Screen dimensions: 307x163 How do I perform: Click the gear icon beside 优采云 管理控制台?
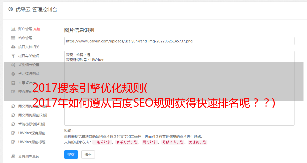pyautogui.click(x=11, y=9)
